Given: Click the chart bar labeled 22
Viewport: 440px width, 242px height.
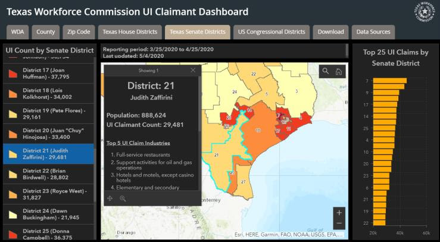Looking at the screenshot, I should click(x=379, y=223).
